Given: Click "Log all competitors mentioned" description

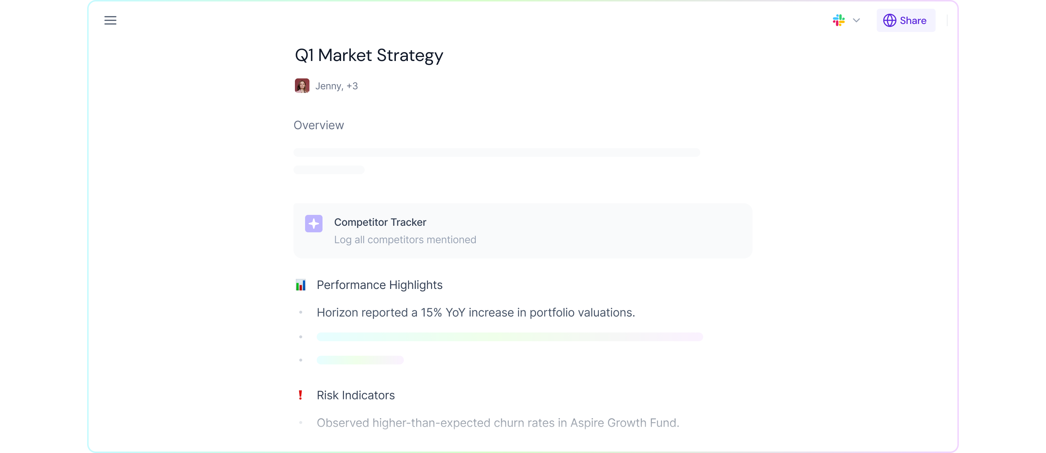Looking at the screenshot, I should point(405,240).
